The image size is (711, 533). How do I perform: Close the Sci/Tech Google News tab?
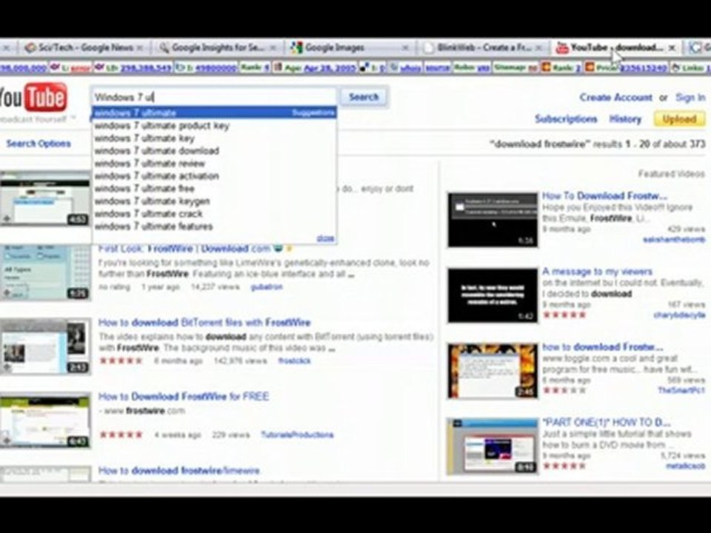click(140, 47)
